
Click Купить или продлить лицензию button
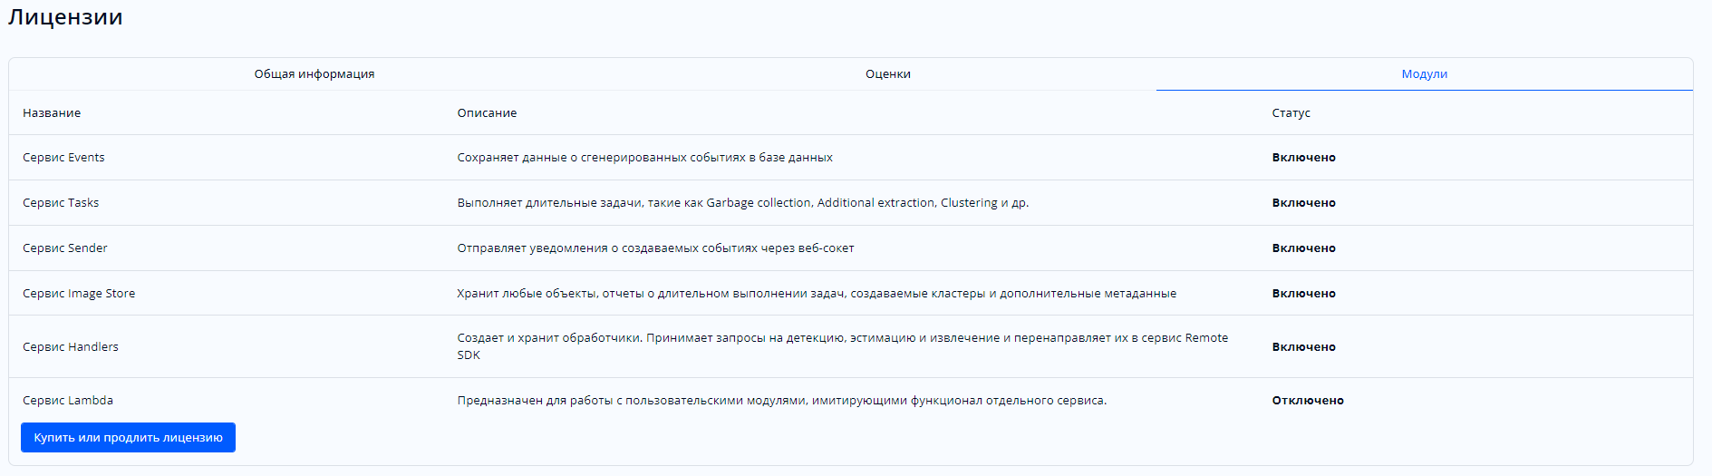(x=128, y=438)
